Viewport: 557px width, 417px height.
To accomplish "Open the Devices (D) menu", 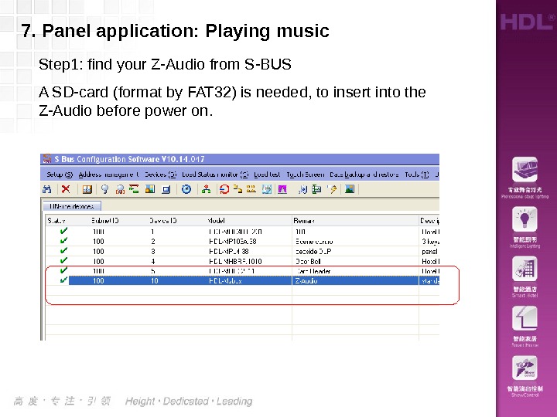I will tap(161, 175).
